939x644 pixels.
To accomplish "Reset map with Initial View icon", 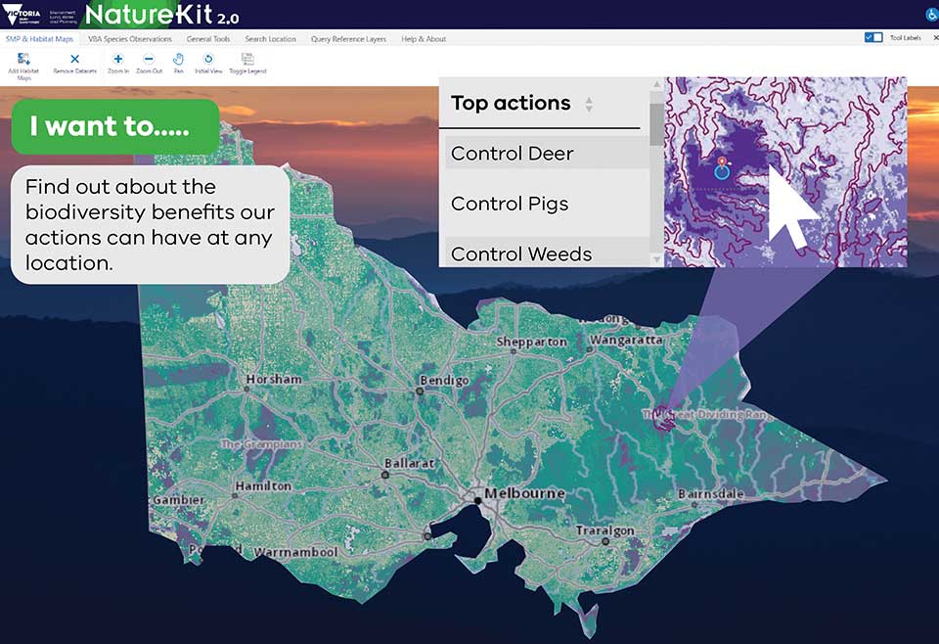I will click(x=208, y=60).
